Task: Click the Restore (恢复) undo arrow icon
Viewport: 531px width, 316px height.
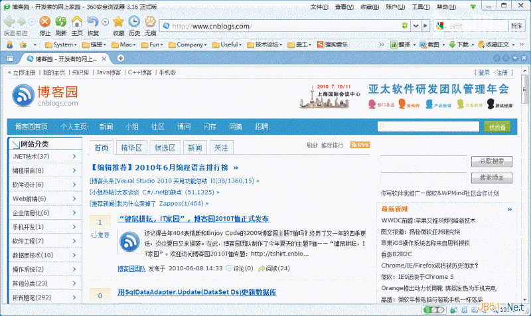Action: tap(92, 22)
